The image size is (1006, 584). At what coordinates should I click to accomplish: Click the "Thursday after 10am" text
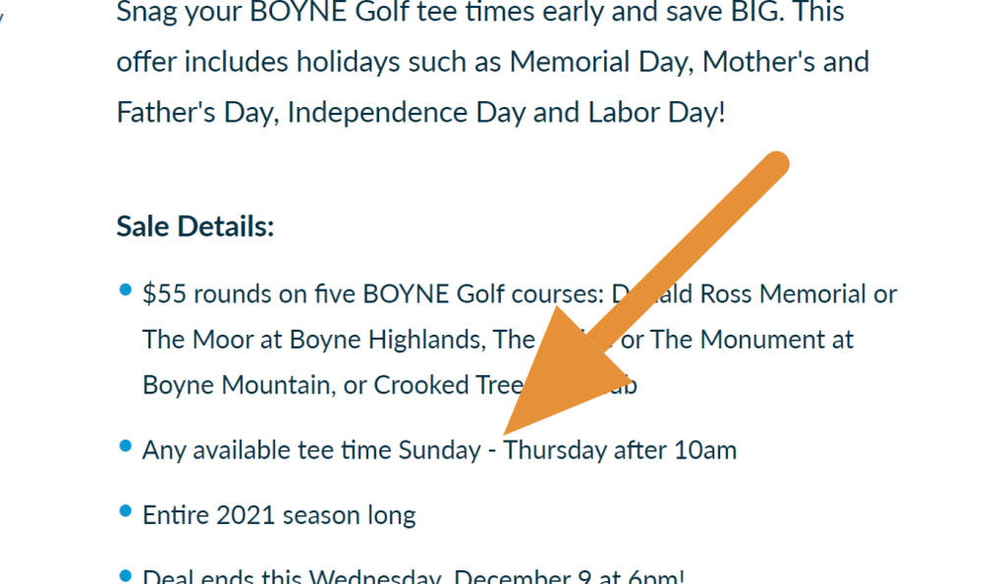[x=620, y=451]
